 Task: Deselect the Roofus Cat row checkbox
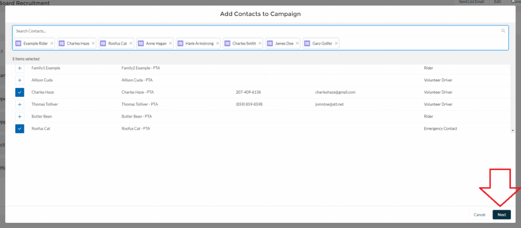click(20, 129)
